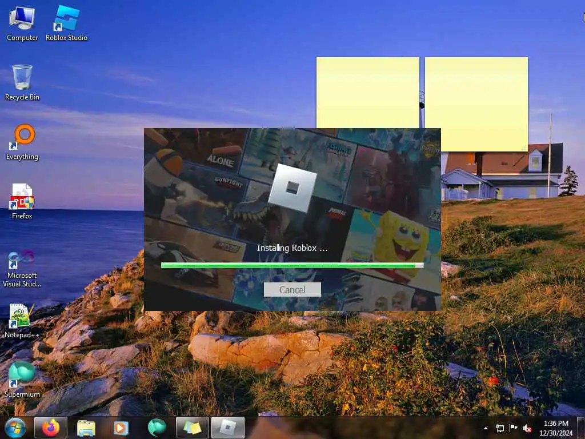
Task: Select the Firefox desktop shortcut
Action: click(x=22, y=202)
